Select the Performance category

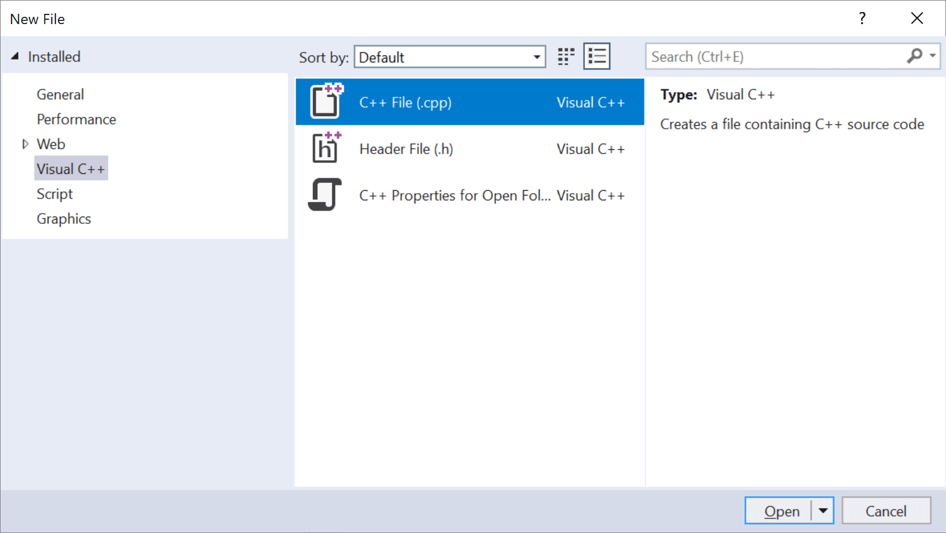[76, 119]
